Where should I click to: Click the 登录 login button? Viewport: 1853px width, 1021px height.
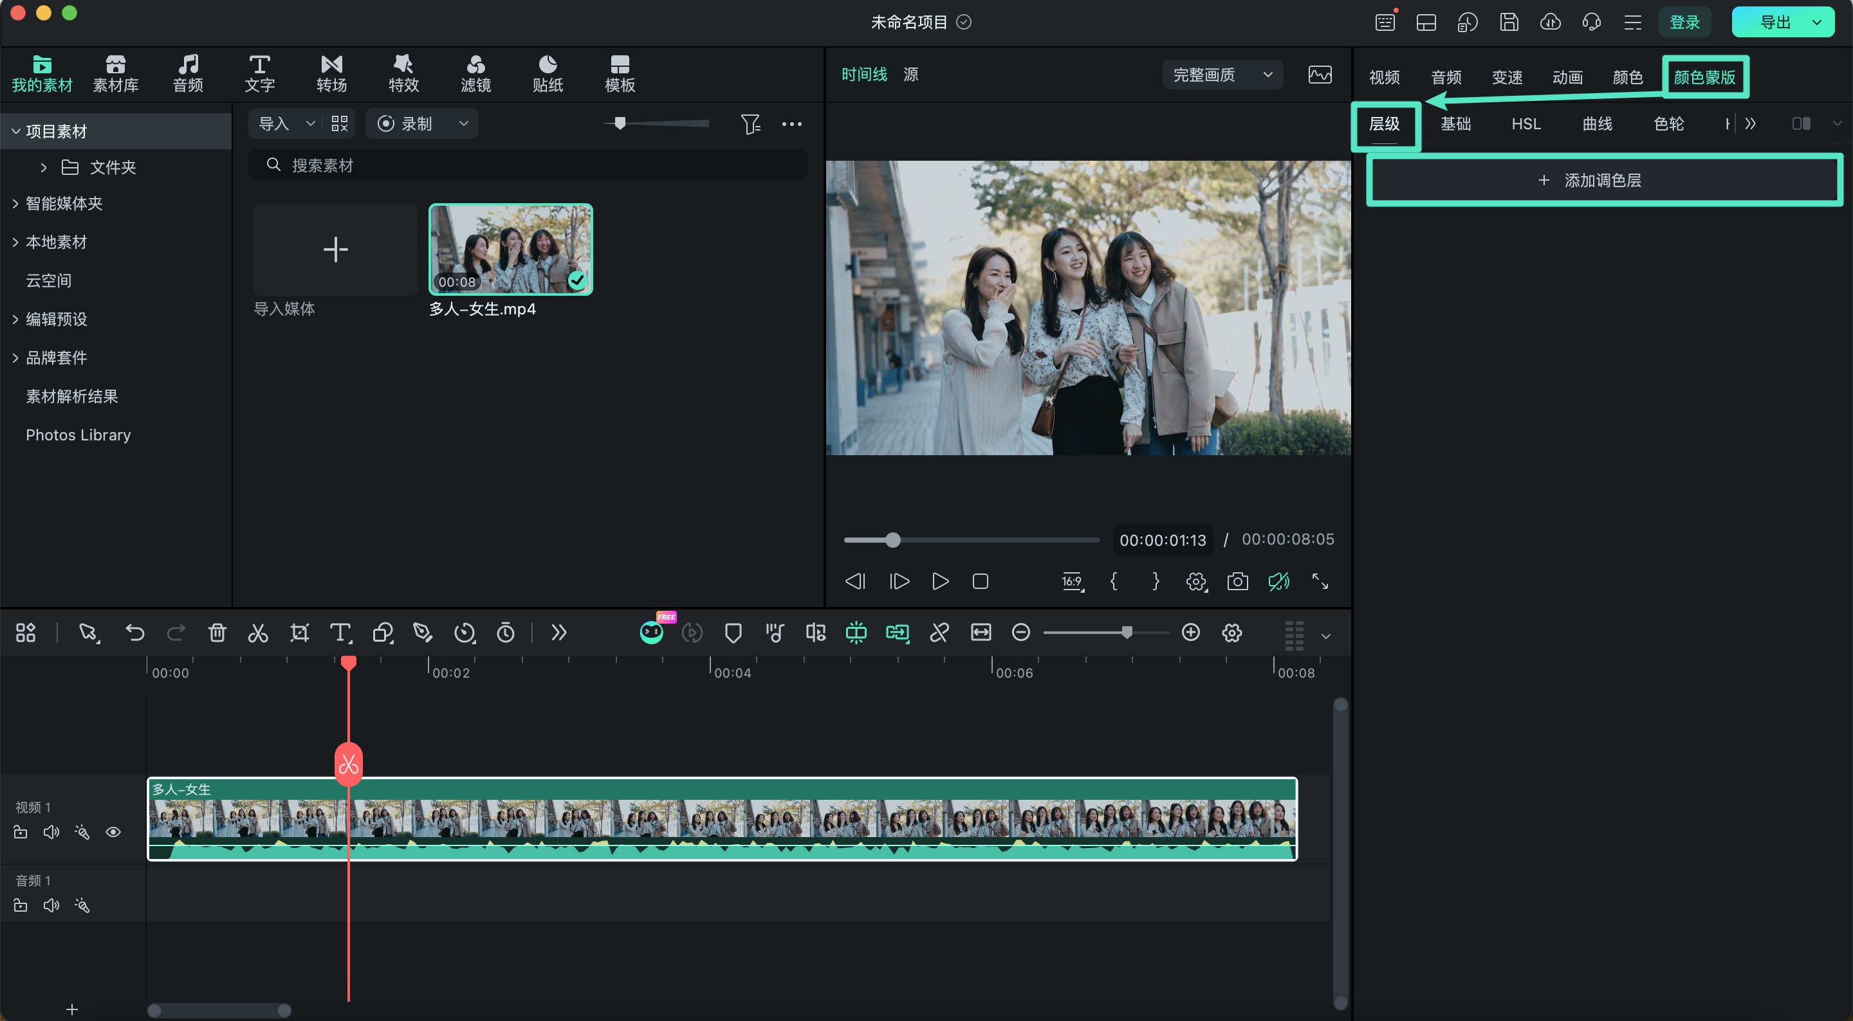point(1684,23)
